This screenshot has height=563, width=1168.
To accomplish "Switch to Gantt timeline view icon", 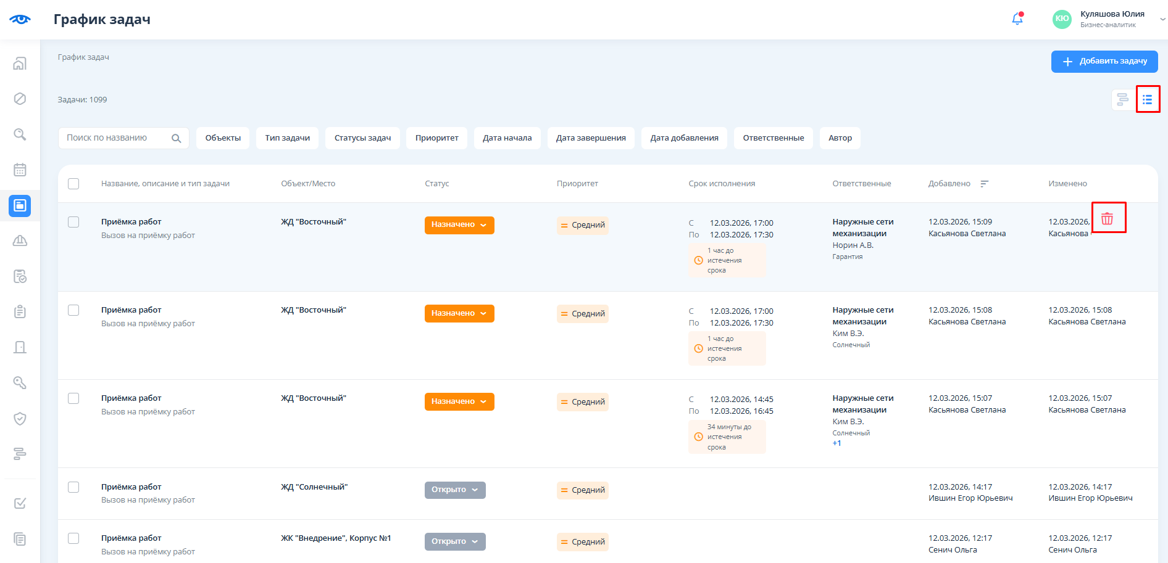I will [1122, 99].
